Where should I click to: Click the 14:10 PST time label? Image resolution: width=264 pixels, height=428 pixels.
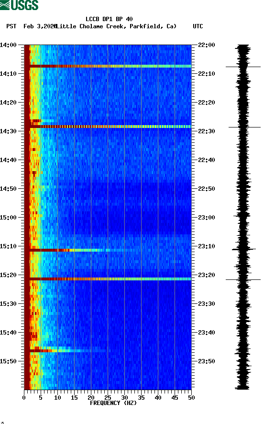(x=8, y=74)
